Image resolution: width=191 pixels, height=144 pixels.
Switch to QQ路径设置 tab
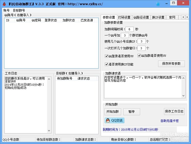pos(141,17)
